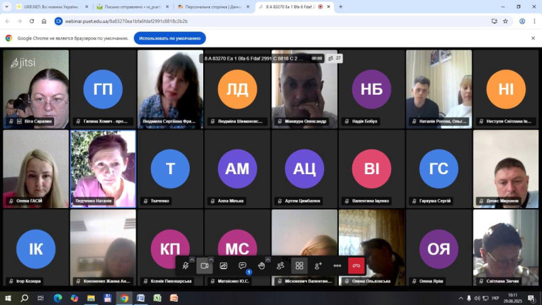The image size is (542, 305).
Task: Click the Использовать по умолчанию button
Action: click(x=169, y=38)
